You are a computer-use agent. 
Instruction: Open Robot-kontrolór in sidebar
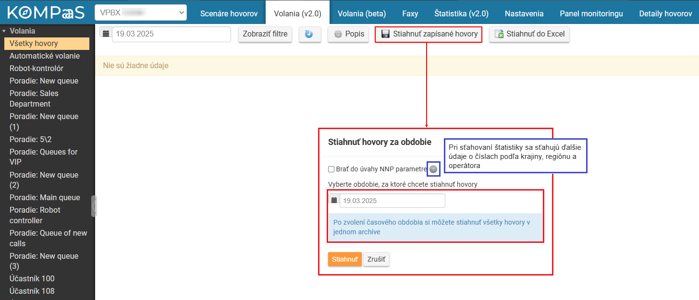coord(37,68)
